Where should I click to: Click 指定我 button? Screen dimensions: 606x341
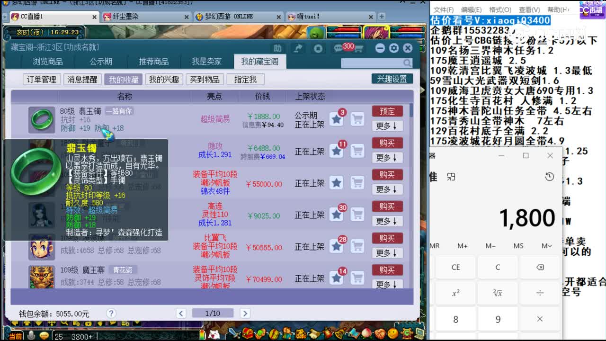tap(245, 80)
